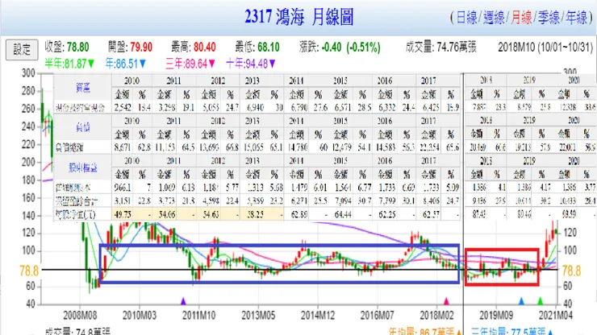The image size is (597, 335).
Task: Click the 22,354 liabilities amount for 2017
Action: 429,147
